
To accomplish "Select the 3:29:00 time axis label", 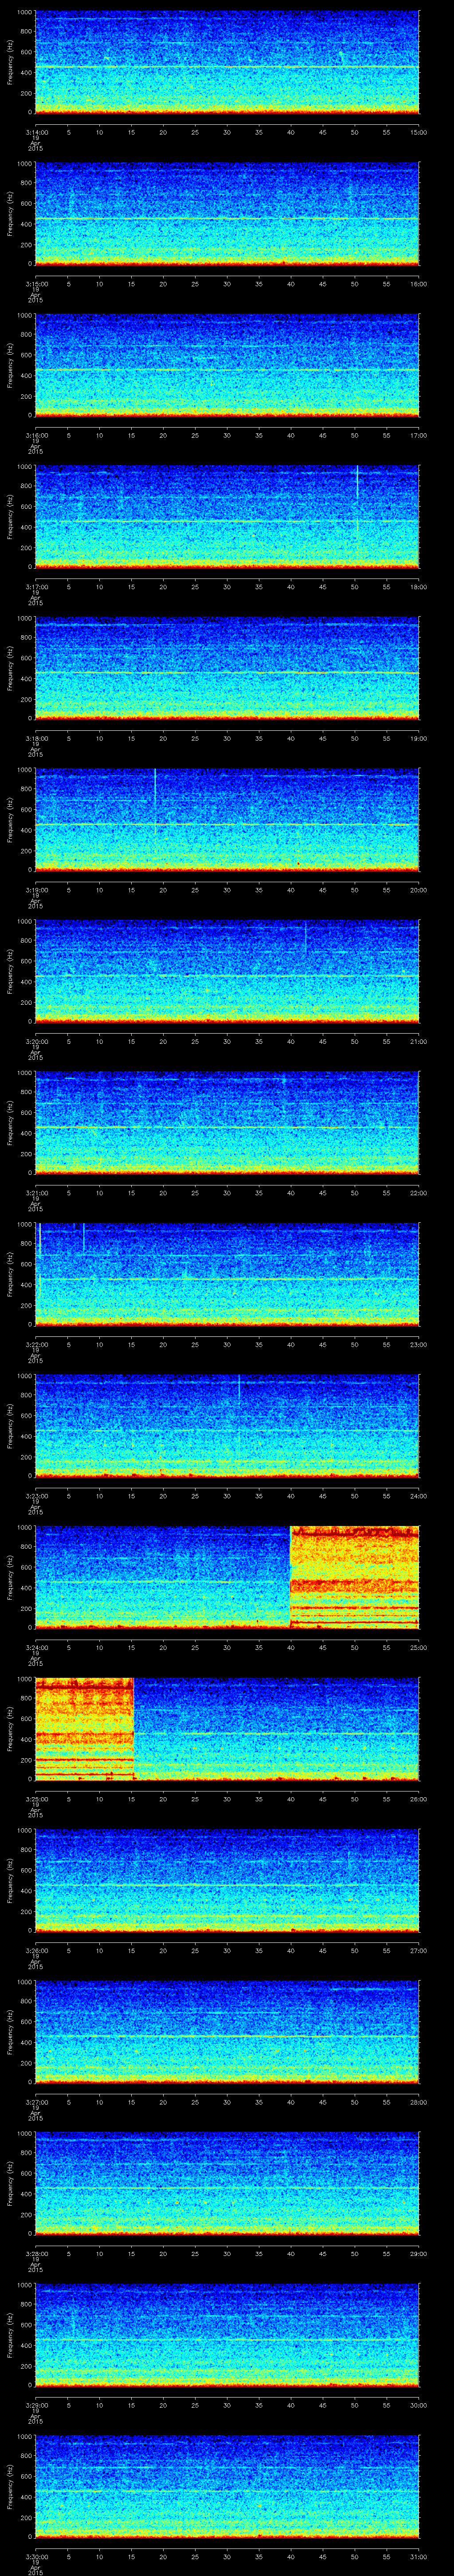I will click(x=36, y=2405).
